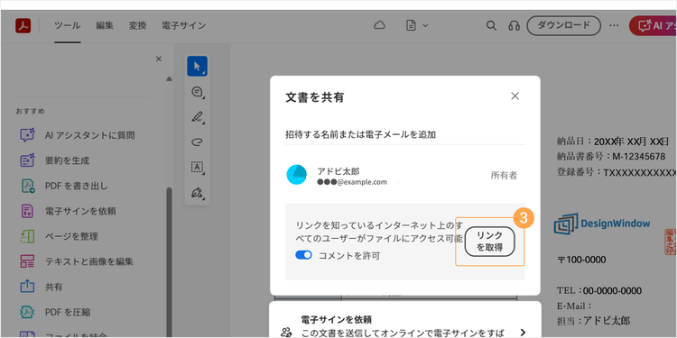Click the AI assistant button
The width and height of the screenshot is (677, 338).
[653, 26]
